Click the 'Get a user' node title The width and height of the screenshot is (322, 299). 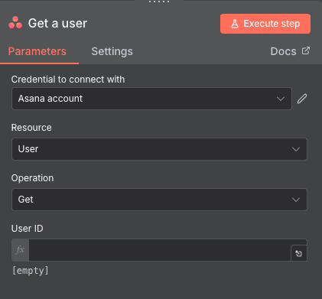point(57,24)
